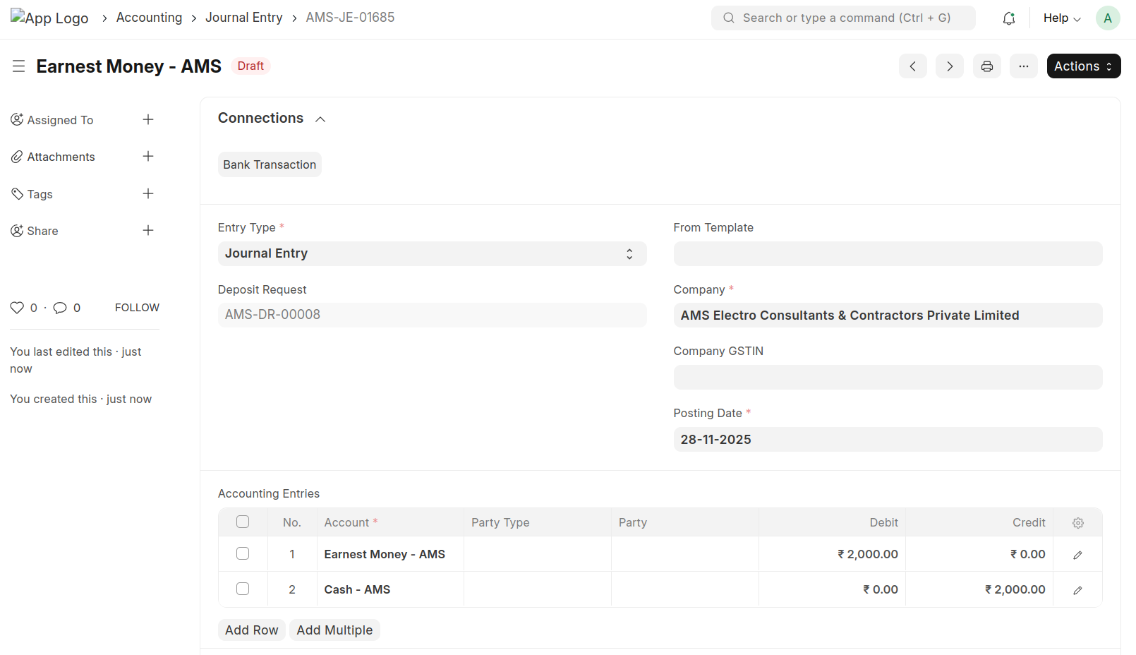Open the three-dots more options menu
This screenshot has width=1136, height=655.
[x=1023, y=66]
